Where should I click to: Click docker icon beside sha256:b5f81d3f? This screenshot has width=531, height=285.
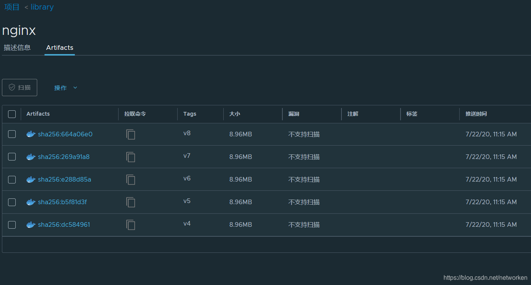(31, 202)
